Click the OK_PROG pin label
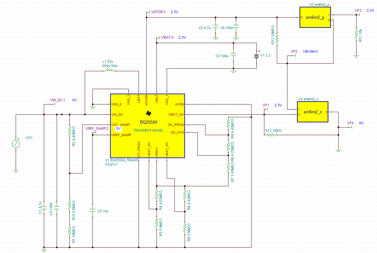This screenshot has width=377, height=253. point(176,125)
